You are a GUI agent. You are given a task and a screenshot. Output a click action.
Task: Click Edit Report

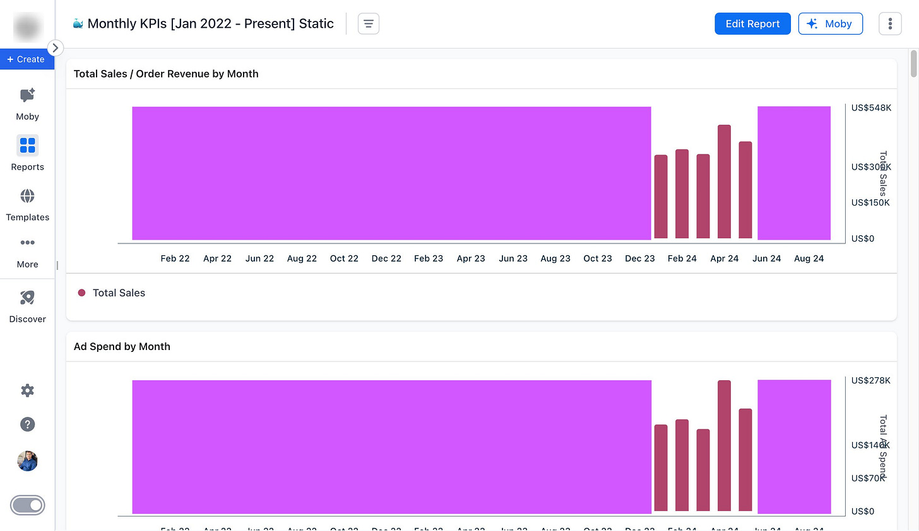coord(752,24)
